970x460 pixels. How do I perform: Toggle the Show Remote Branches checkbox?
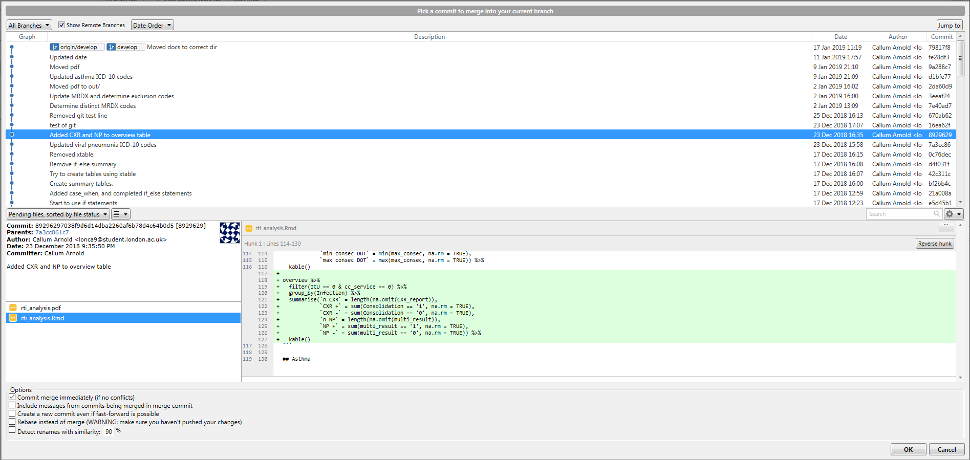point(62,25)
